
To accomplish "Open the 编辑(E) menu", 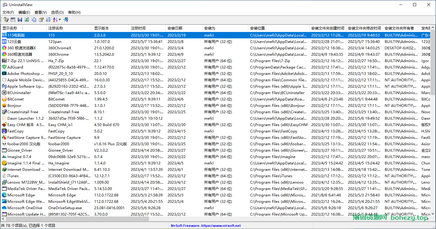I will tap(24, 12).
